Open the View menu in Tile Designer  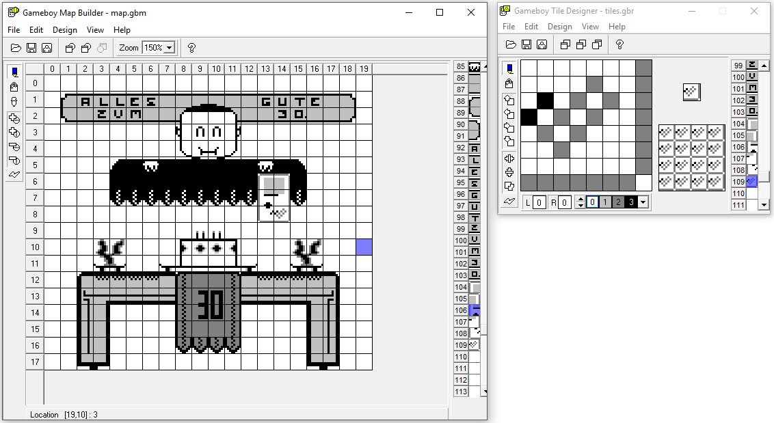pyautogui.click(x=590, y=27)
